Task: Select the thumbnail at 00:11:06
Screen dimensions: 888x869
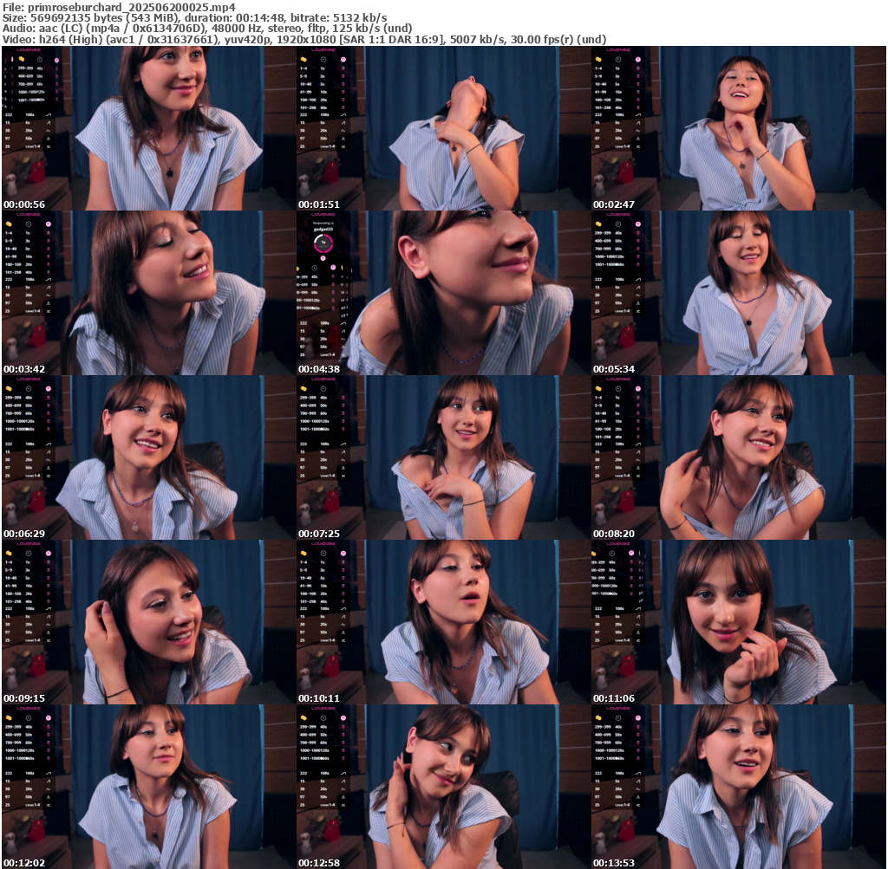Action: (x=739, y=622)
